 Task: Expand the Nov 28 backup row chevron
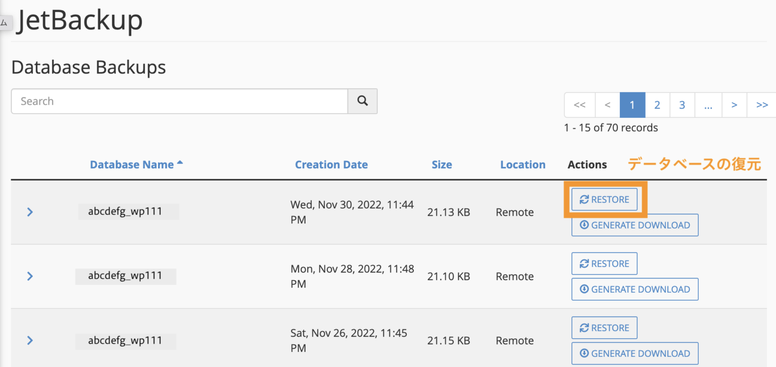pos(30,276)
